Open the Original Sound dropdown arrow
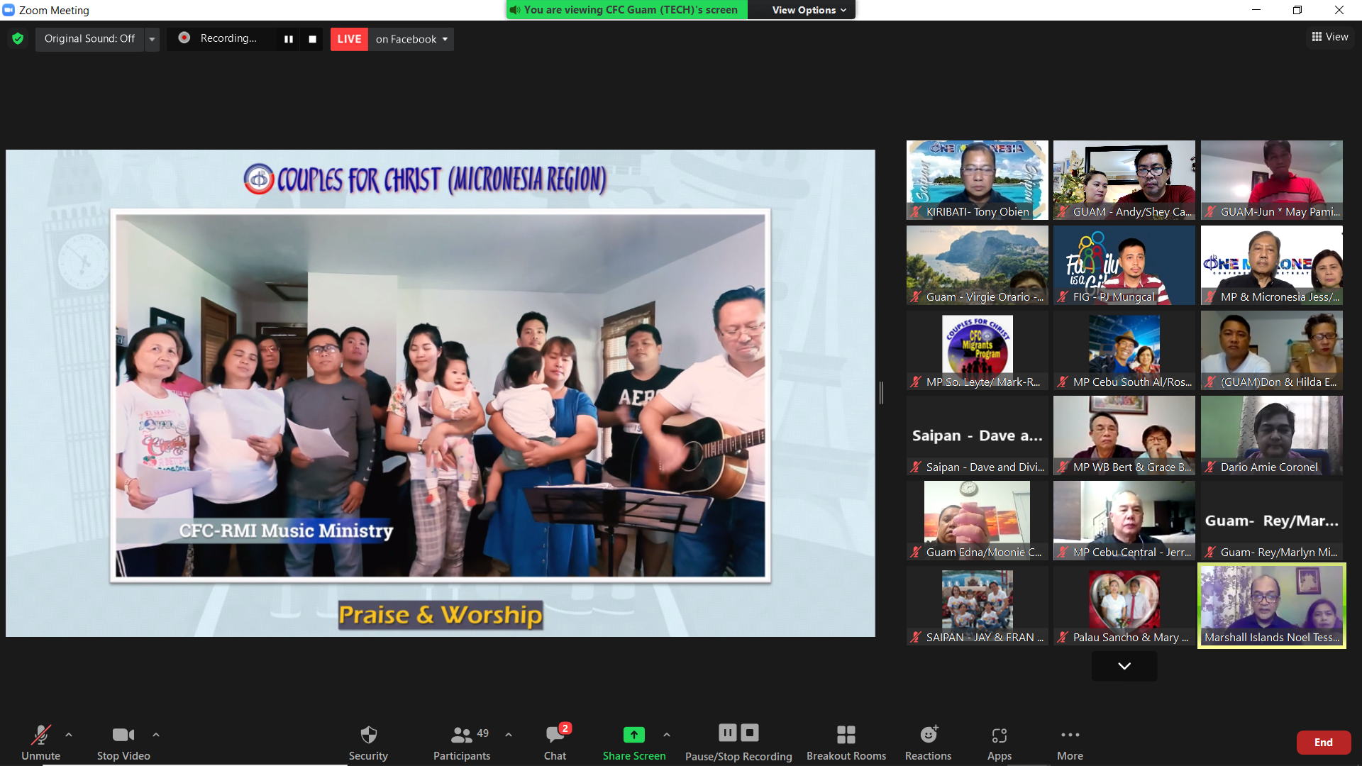Viewport: 1362px width, 766px height. (x=152, y=39)
